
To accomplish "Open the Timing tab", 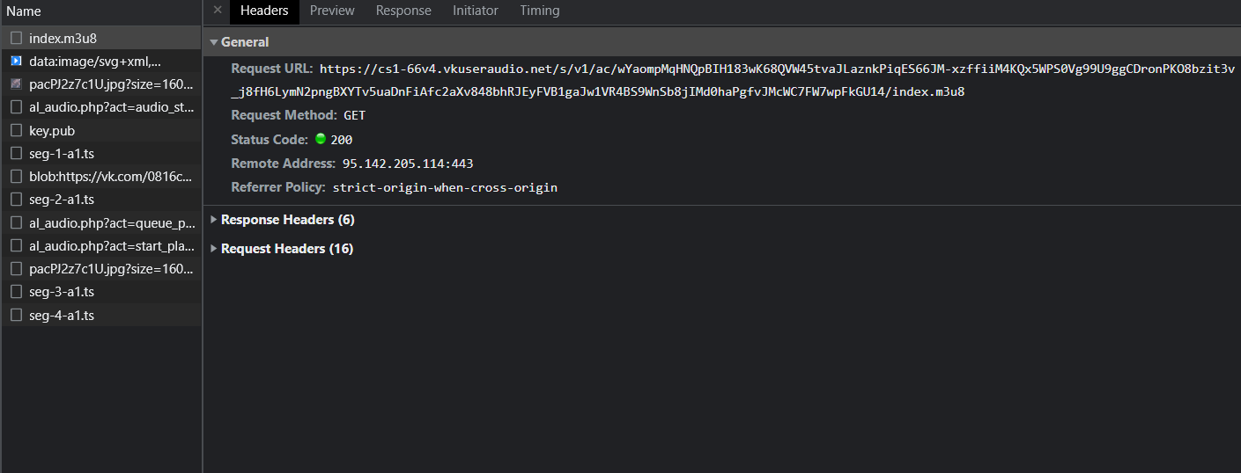I will [539, 11].
